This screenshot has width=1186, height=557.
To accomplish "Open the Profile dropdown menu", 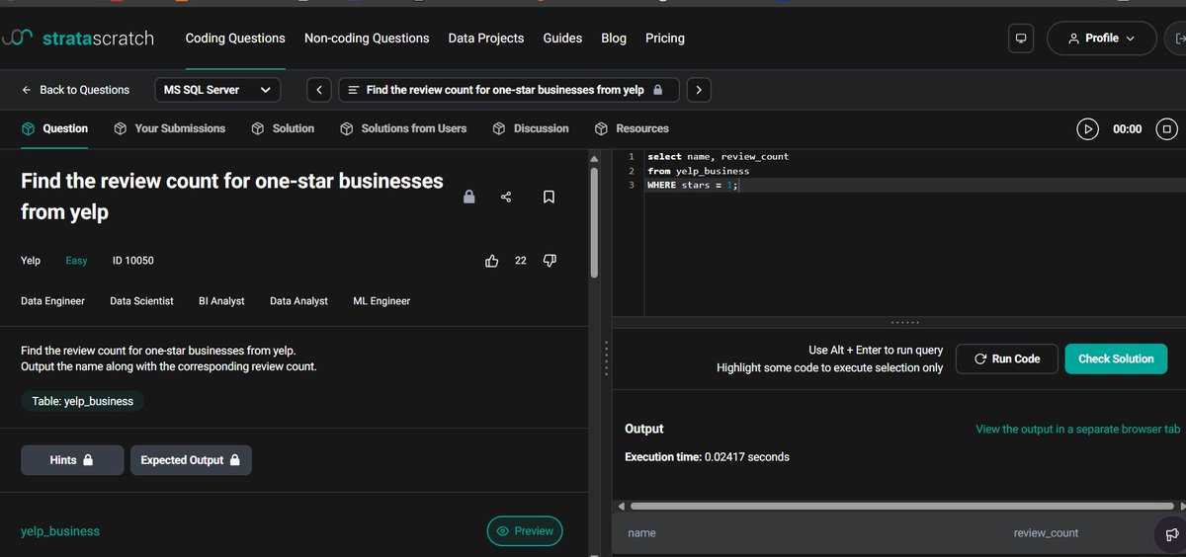I will [x=1101, y=39].
